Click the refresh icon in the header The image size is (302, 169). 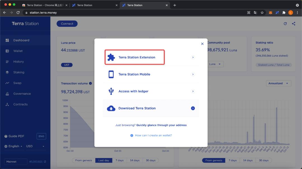click(285, 24)
